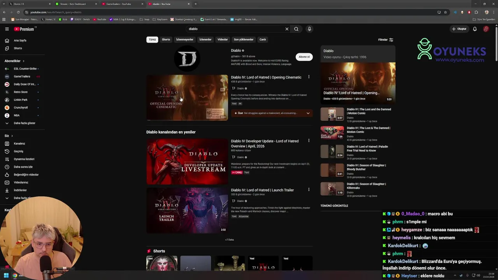Switch to the GameTrailers - YouTube tab
The width and height of the screenshot is (498, 280).
(122, 4)
